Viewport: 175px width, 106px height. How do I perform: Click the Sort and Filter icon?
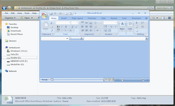(142, 23)
